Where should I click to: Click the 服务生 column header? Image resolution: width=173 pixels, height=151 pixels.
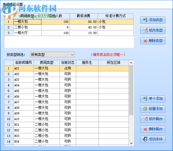point(87,63)
